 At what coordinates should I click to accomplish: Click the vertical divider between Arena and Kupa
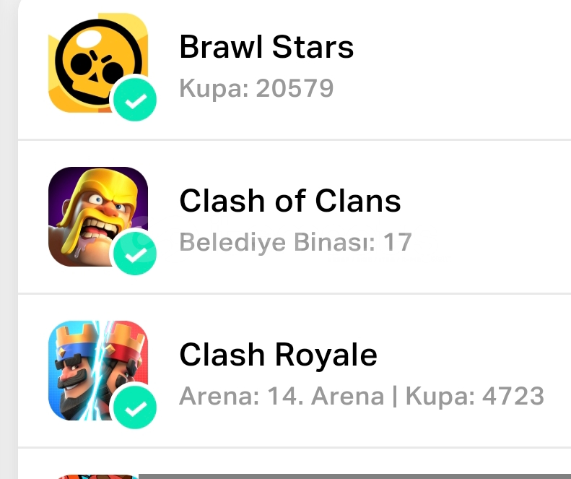(x=395, y=397)
